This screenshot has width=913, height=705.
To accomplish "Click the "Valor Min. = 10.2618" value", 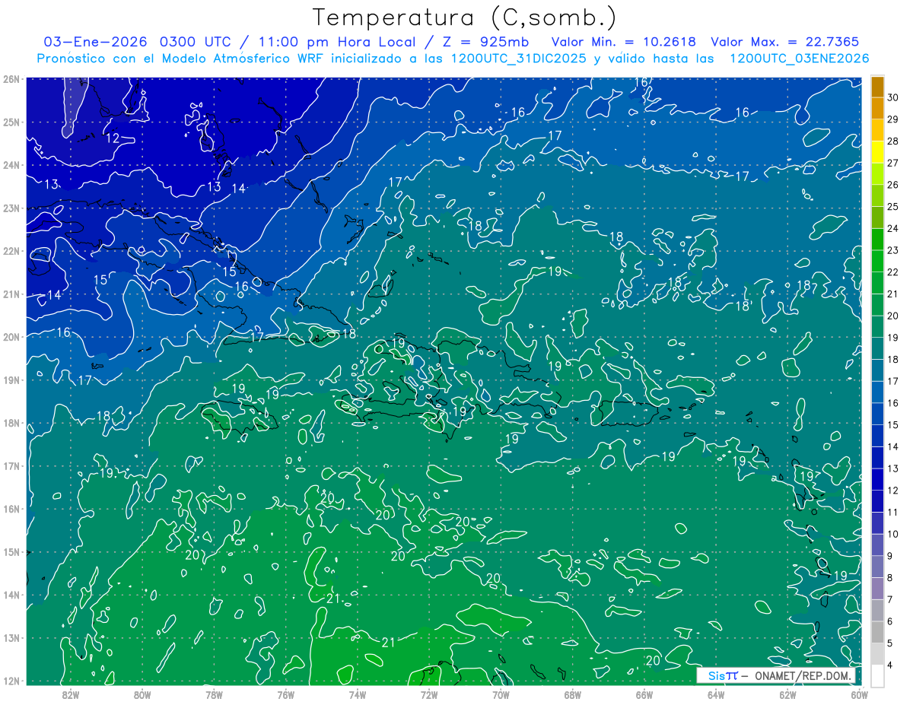I will point(624,42).
